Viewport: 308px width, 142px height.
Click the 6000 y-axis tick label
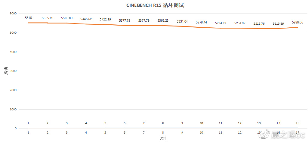[14, 14]
